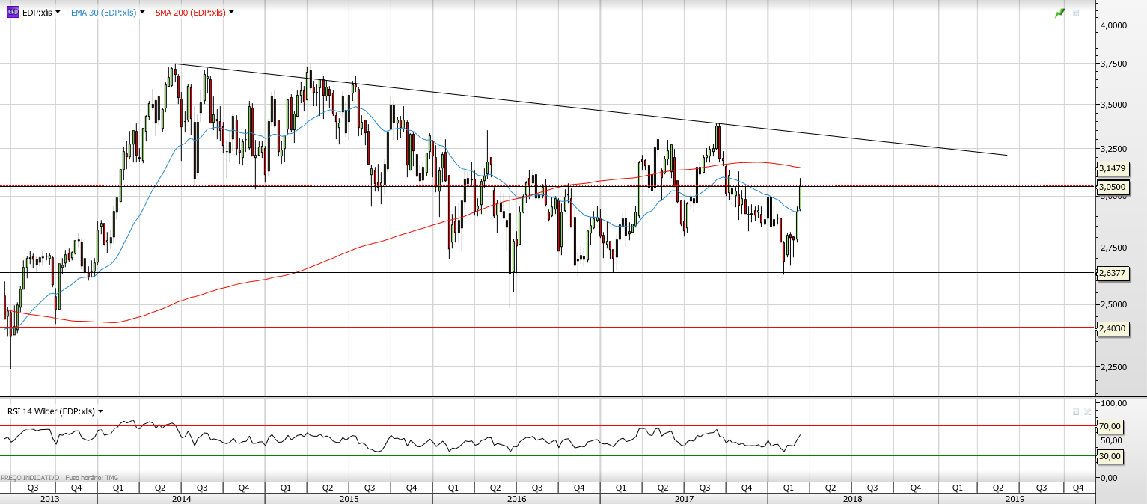Click the 2016 year label

tap(516, 499)
